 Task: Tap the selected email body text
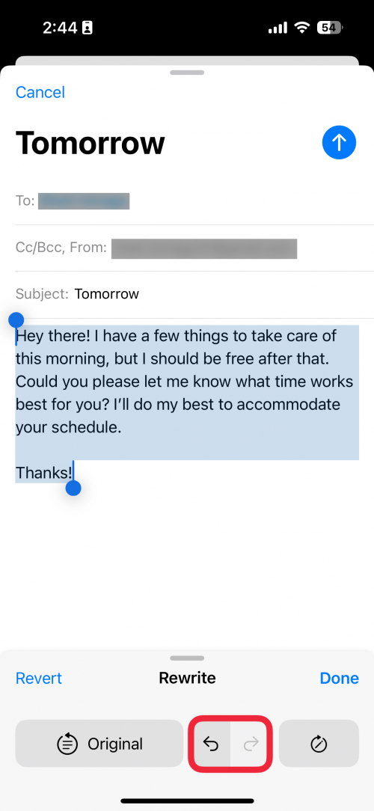187,403
